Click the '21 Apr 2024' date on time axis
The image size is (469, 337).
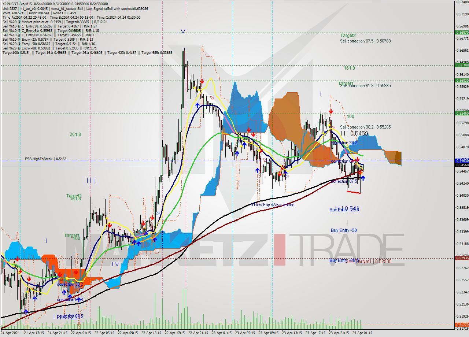pos(10,333)
